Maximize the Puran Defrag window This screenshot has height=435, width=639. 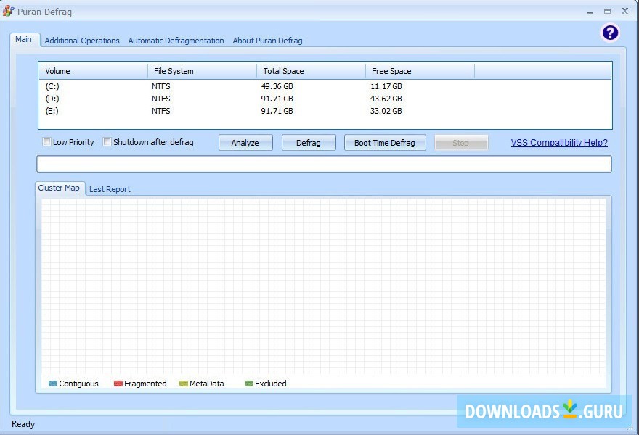click(607, 11)
